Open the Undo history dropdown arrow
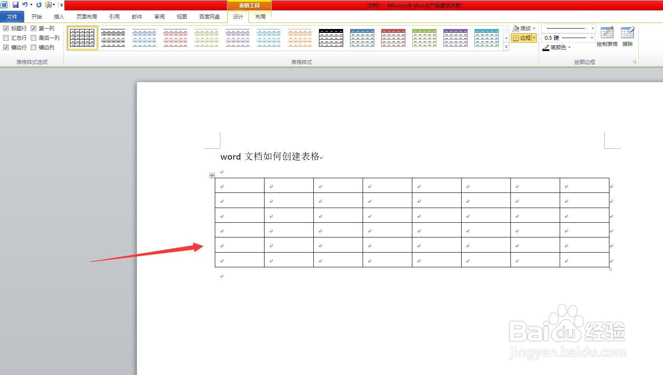The image size is (663, 375). pos(31,5)
